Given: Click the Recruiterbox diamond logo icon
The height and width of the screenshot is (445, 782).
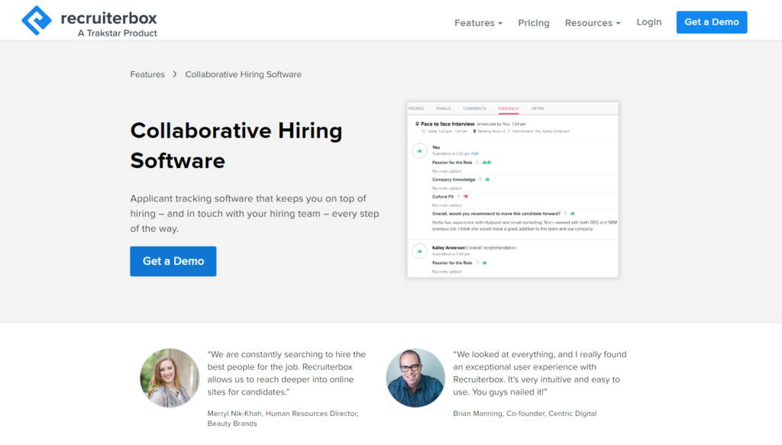Looking at the screenshot, I should 37,21.
